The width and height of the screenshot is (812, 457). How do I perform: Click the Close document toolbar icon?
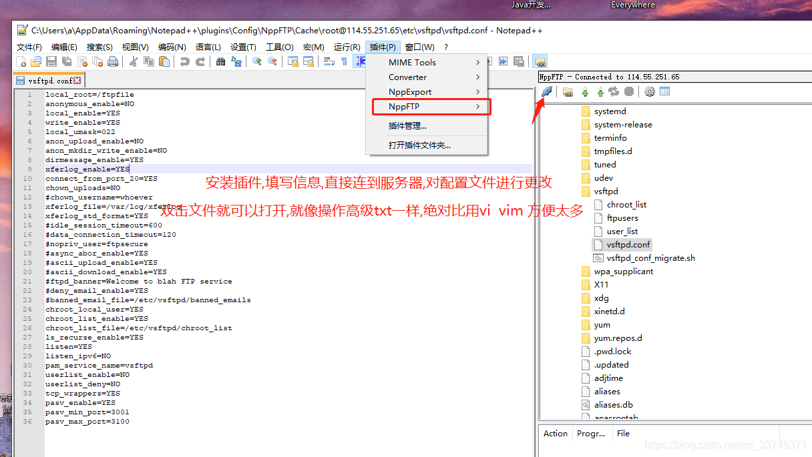pyautogui.click(x=82, y=61)
